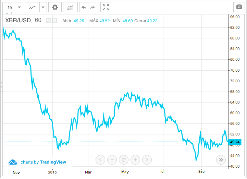
Task: Select the 1h interval button
Action: [10, 7]
